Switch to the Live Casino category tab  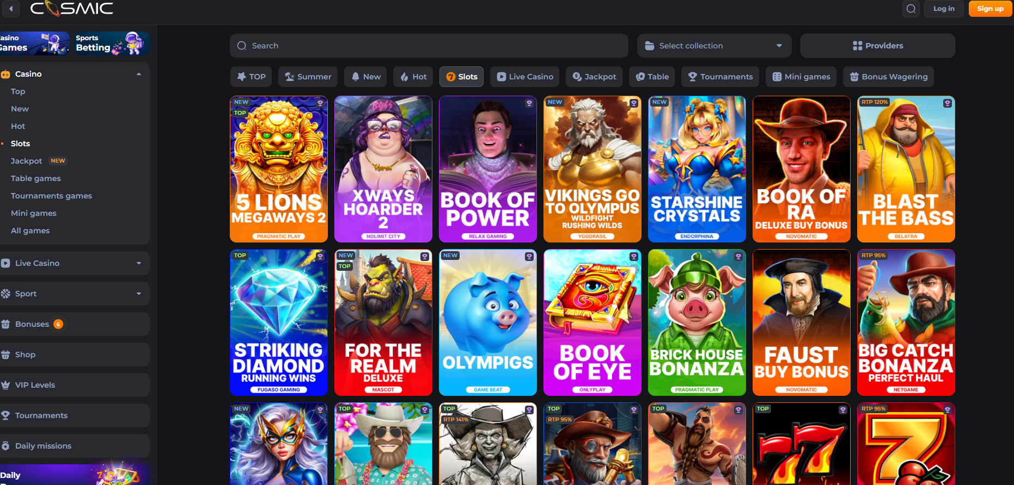[525, 77]
